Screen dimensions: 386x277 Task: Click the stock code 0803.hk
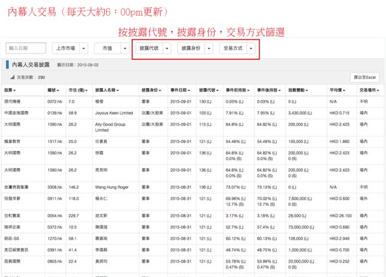tap(55, 261)
